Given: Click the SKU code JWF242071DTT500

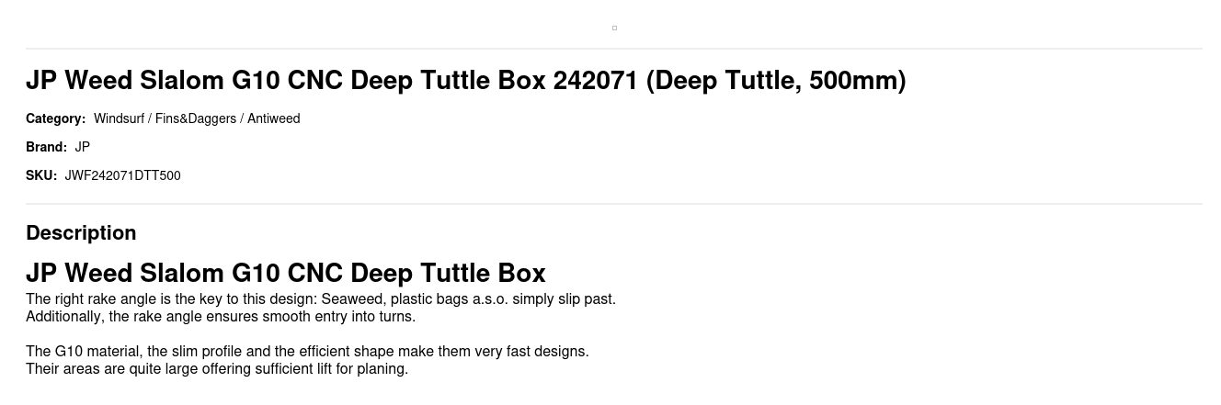Looking at the screenshot, I should point(122,175).
